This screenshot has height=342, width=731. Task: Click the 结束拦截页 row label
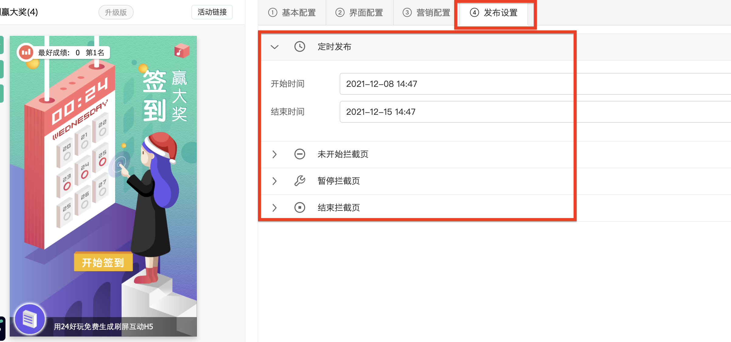(x=339, y=208)
